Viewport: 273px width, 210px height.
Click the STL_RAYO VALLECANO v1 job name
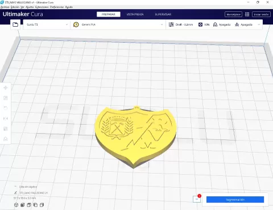(x=34, y=193)
